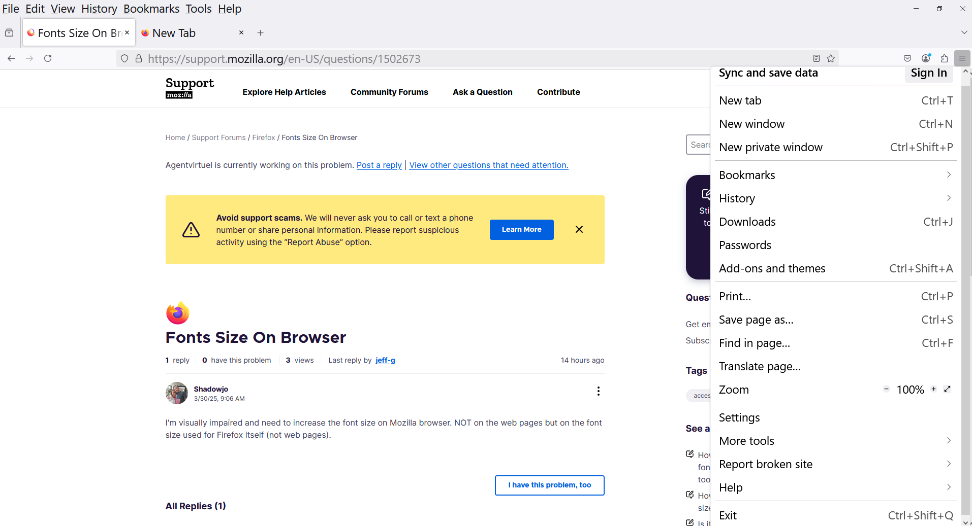
Task: Dismiss the support scams warning banner
Action: click(579, 229)
